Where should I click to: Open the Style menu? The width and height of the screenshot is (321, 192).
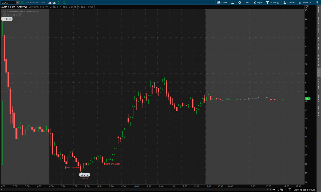coord(257,2)
